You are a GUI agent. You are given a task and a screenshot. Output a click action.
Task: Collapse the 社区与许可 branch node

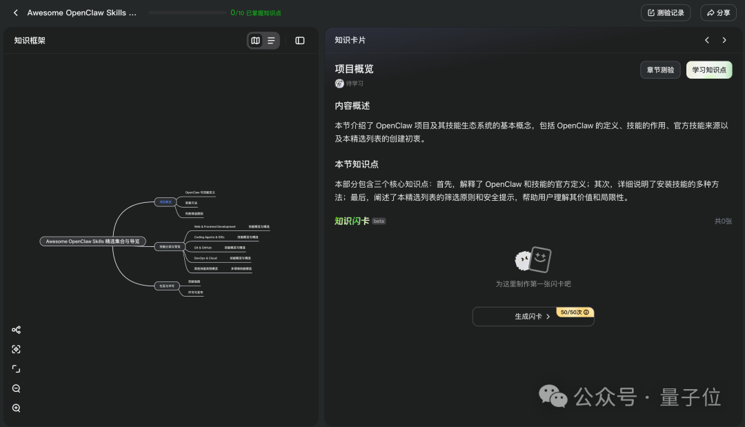pos(166,286)
